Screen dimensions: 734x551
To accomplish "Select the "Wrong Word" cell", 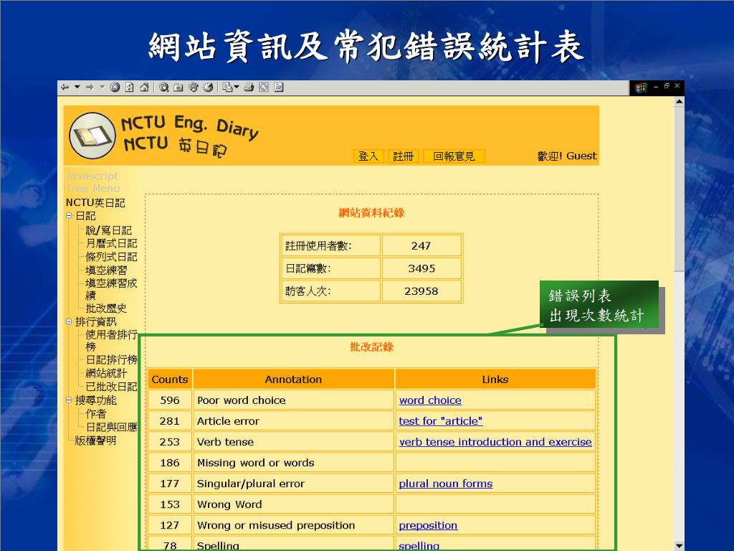I will click(x=293, y=504).
